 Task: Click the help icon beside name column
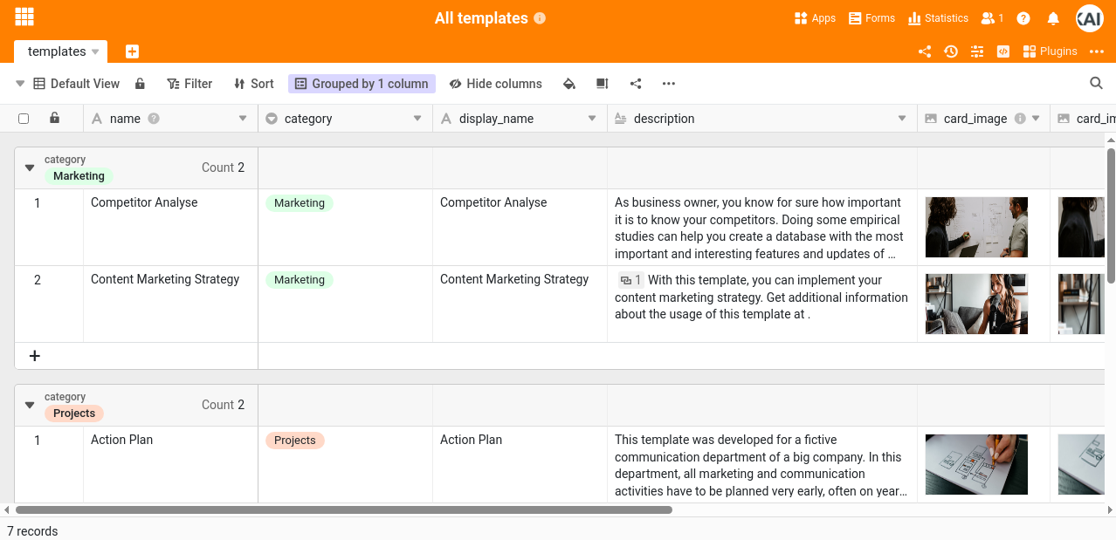(x=154, y=119)
